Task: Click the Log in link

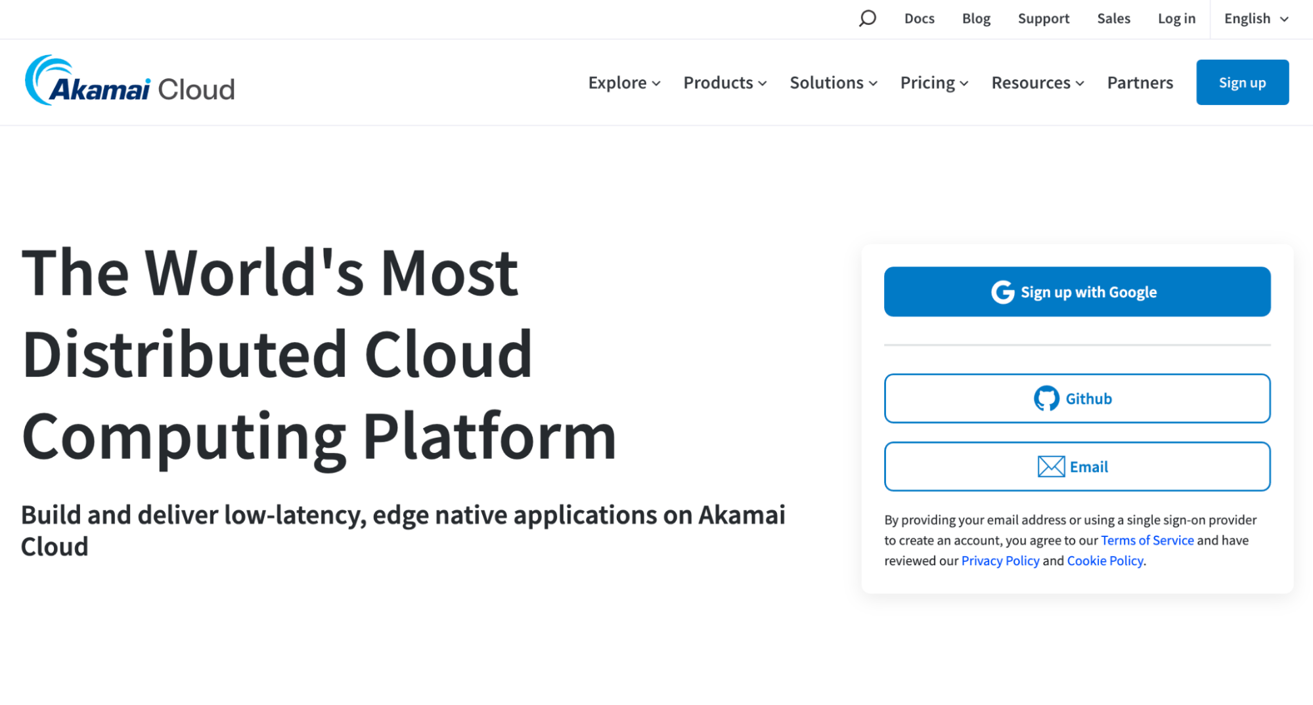Action: pos(1176,18)
